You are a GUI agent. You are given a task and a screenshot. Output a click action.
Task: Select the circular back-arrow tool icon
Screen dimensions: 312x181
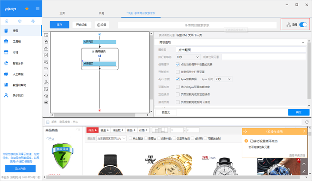point(46,96)
